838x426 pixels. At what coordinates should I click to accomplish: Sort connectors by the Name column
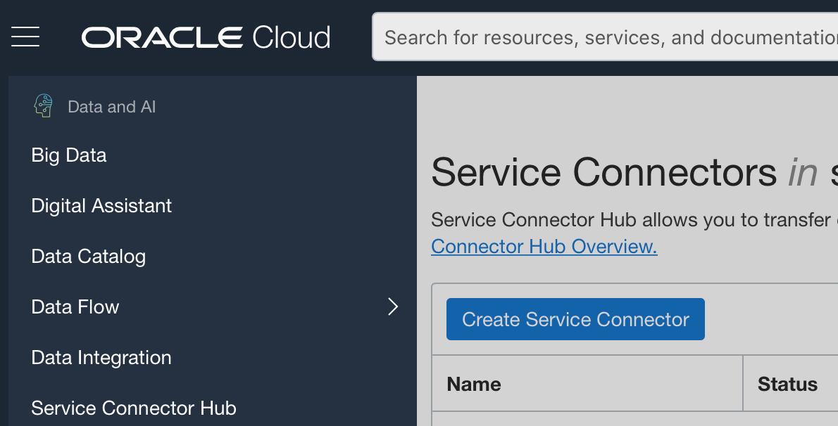pos(473,384)
